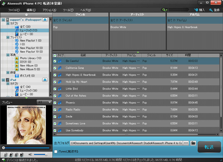The height and width of the screenshot is (162, 223).
Task: Uncheck Little Bird checkbox
Action: tap(55, 89)
